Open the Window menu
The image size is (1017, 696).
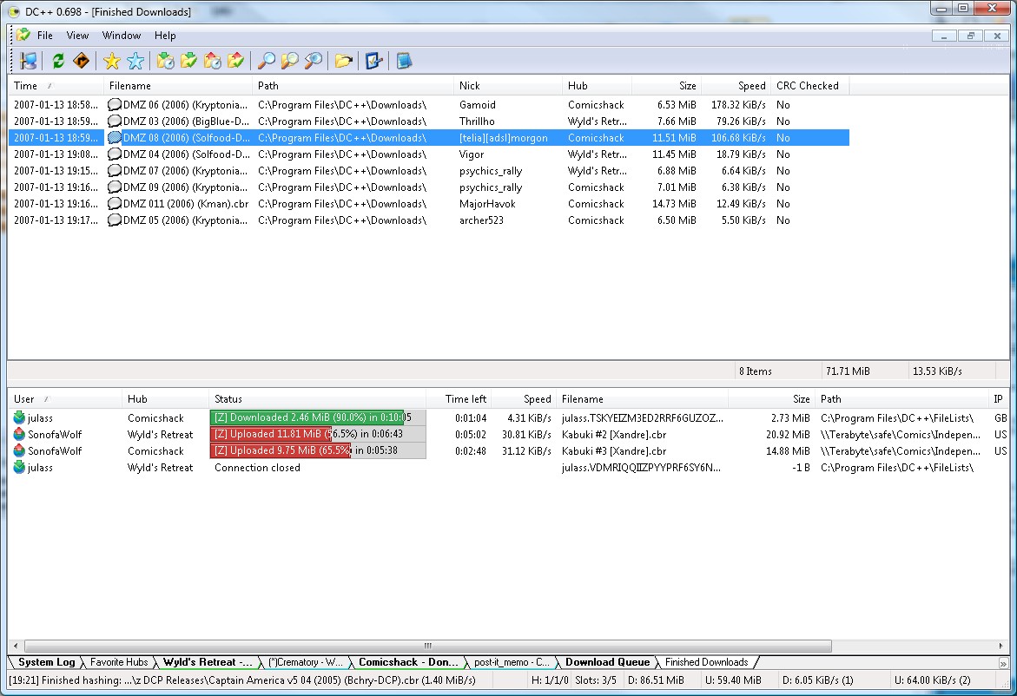[x=122, y=36]
